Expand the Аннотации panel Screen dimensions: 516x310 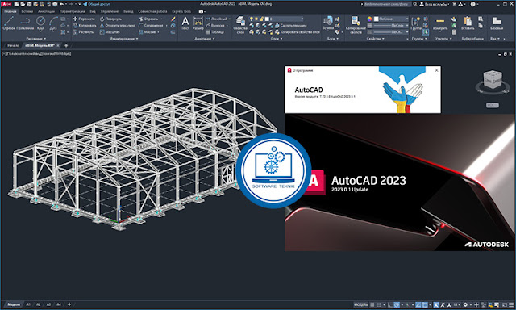click(x=204, y=39)
